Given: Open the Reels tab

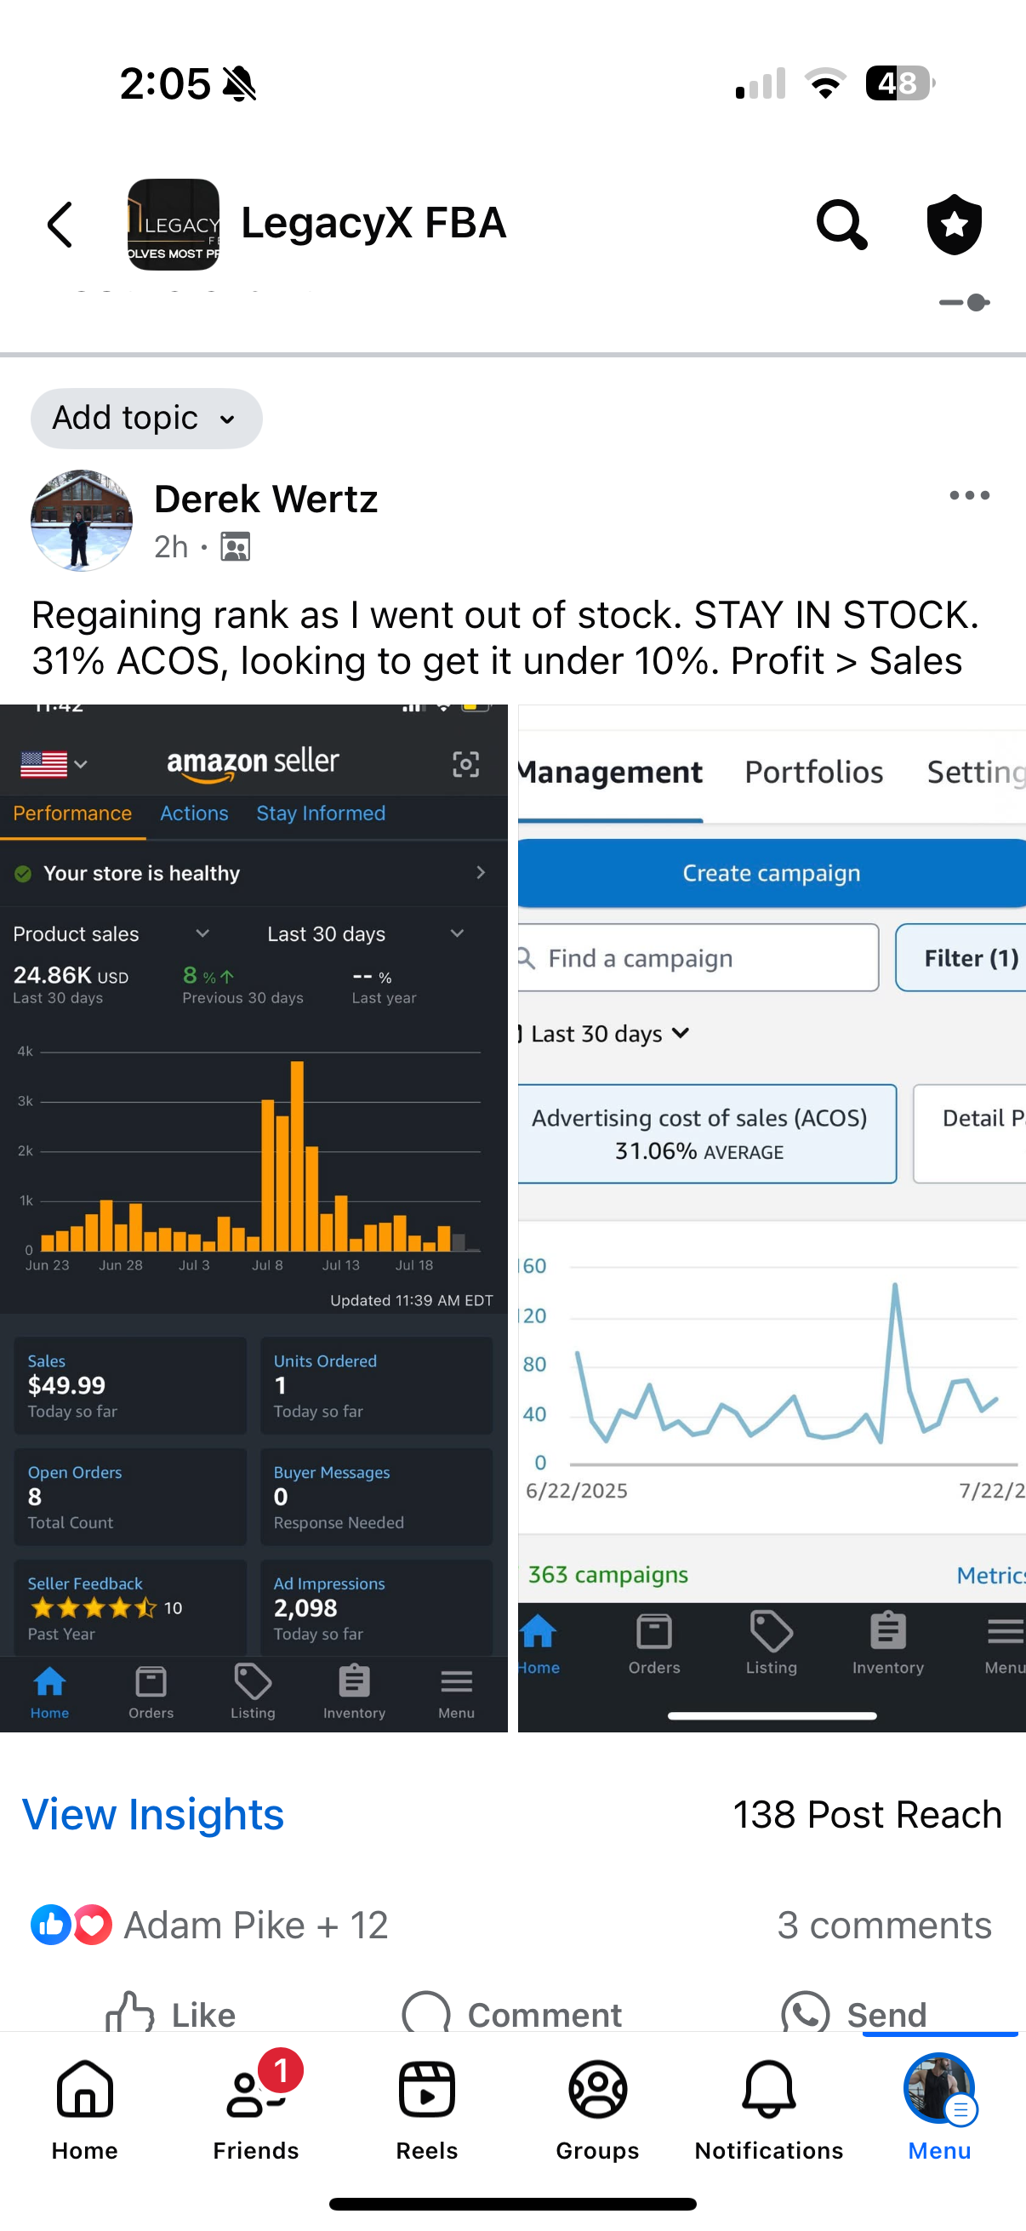Looking at the screenshot, I should point(427,2110).
